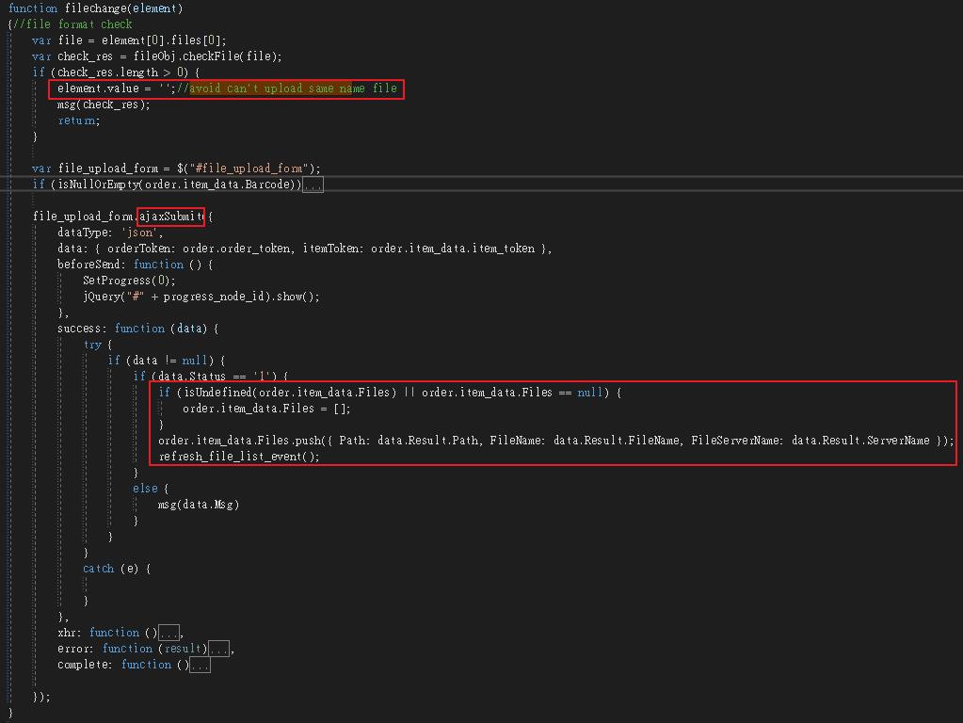This screenshot has height=723, width=963.
Task: Click 'order.item_data.Files = [];' assignment
Action: click(266, 408)
